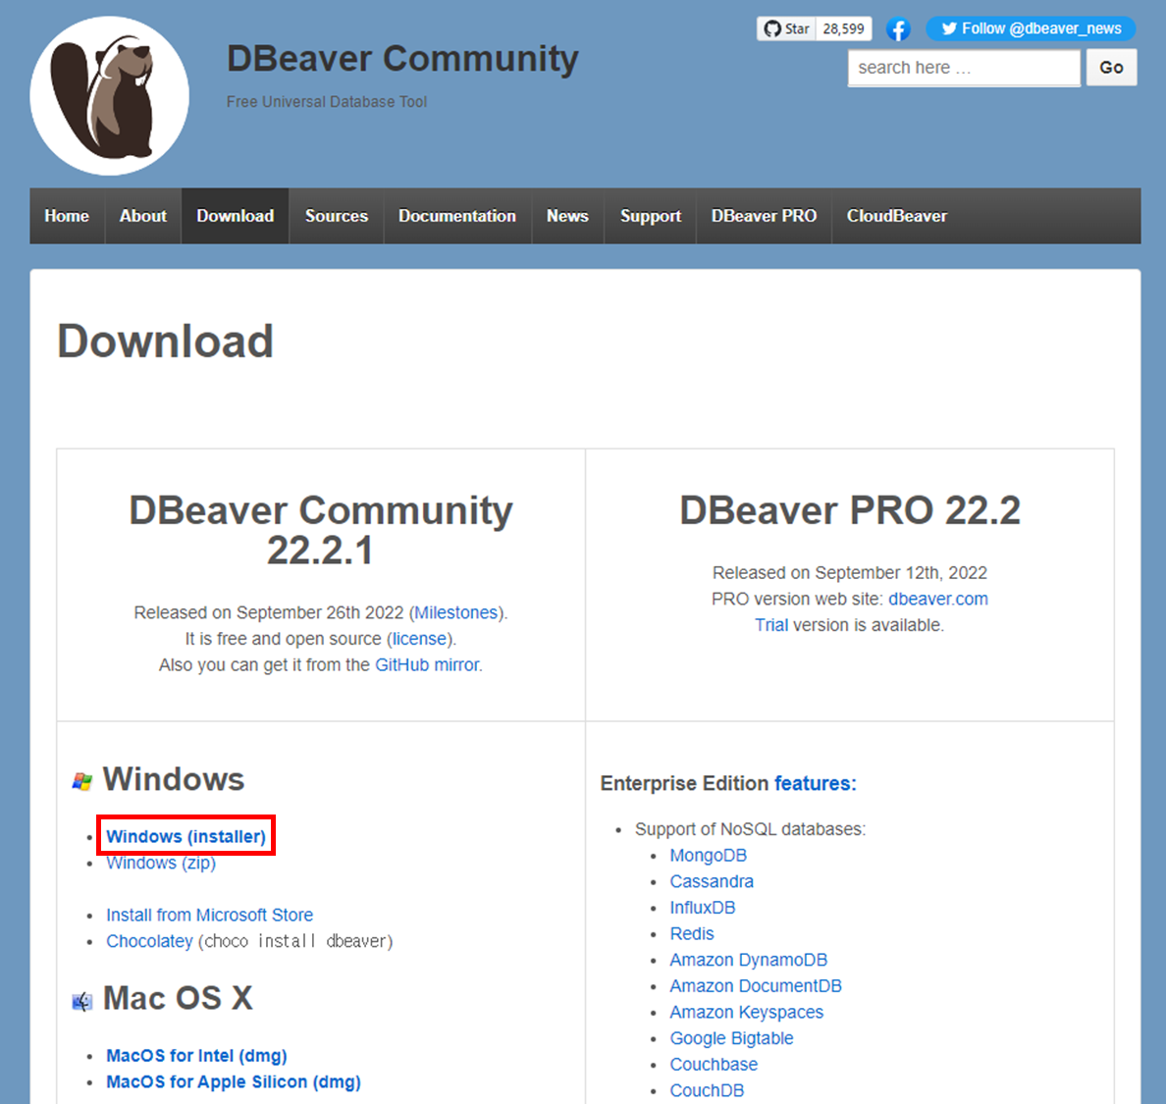Open the Google Bigtable link
Viewport: 1166px width, 1104px height.
pyautogui.click(x=732, y=1038)
